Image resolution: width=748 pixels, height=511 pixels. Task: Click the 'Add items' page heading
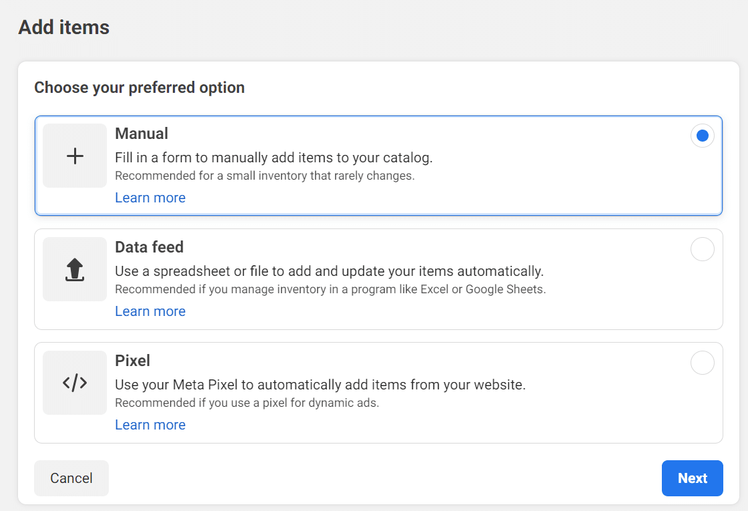point(64,27)
